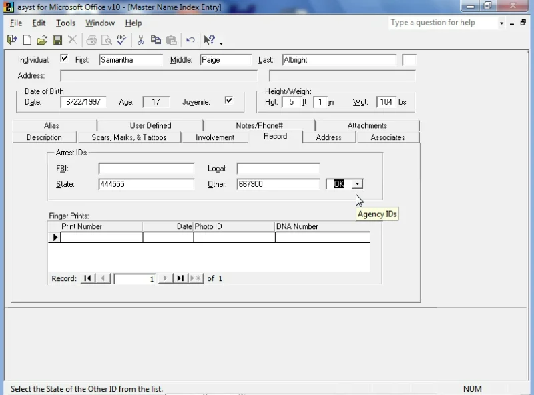The image size is (534, 395).
Task: Click the Print toolbar icon
Action: (x=91, y=40)
